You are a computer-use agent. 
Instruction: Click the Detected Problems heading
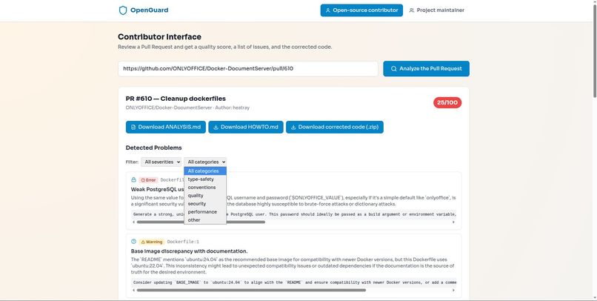(x=154, y=148)
